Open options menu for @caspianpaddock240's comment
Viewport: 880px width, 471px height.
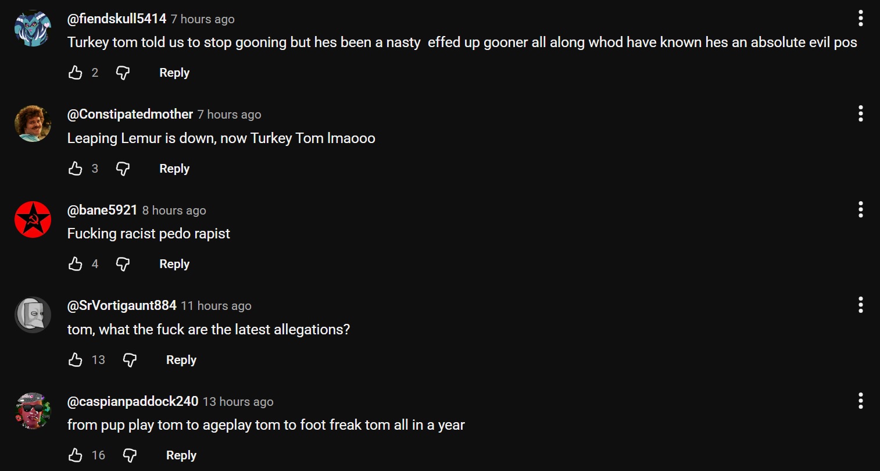pos(860,401)
